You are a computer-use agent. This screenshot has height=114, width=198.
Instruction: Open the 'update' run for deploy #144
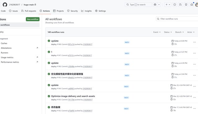[55, 85]
